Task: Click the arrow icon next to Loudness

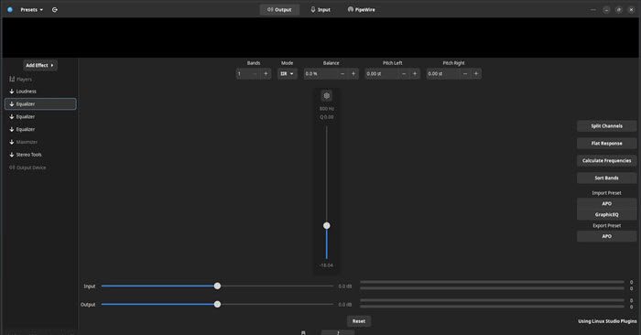Action: 12,92
